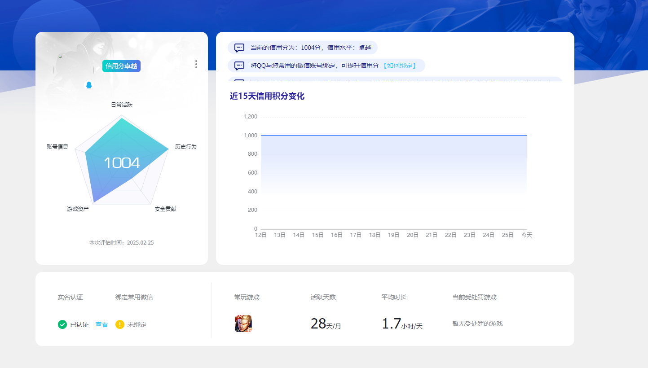Click the green verified checkmark icon
The width and height of the screenshot is (648, 368).
[62, 324]
